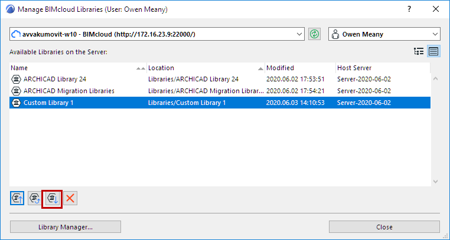Image resolution: width=450 pixels, height=240 pixels.
Task: Sort by the Host Server column header
Action: click(383, 68)
